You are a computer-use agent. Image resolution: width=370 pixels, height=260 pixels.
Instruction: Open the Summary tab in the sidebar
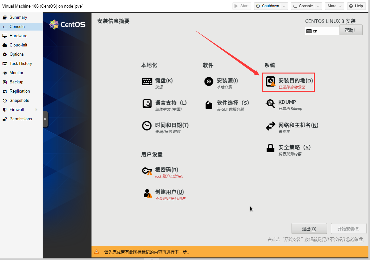21,17
